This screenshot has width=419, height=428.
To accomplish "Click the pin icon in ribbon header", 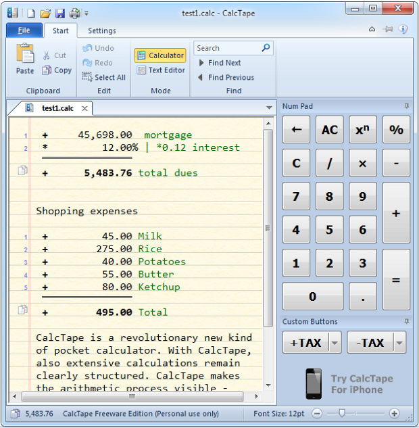I will (x=388, y=29).
